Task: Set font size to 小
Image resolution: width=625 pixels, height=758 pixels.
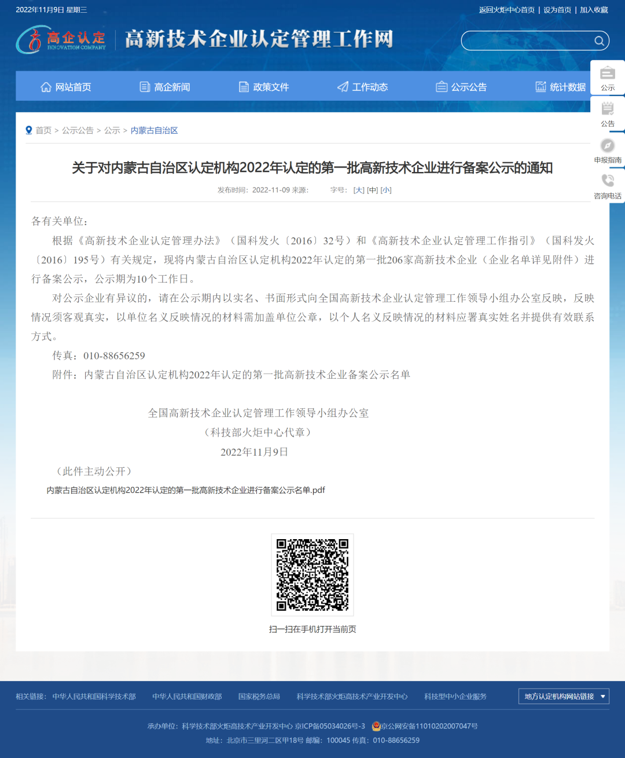Action: pyautogui.click(x=387, y=190)
